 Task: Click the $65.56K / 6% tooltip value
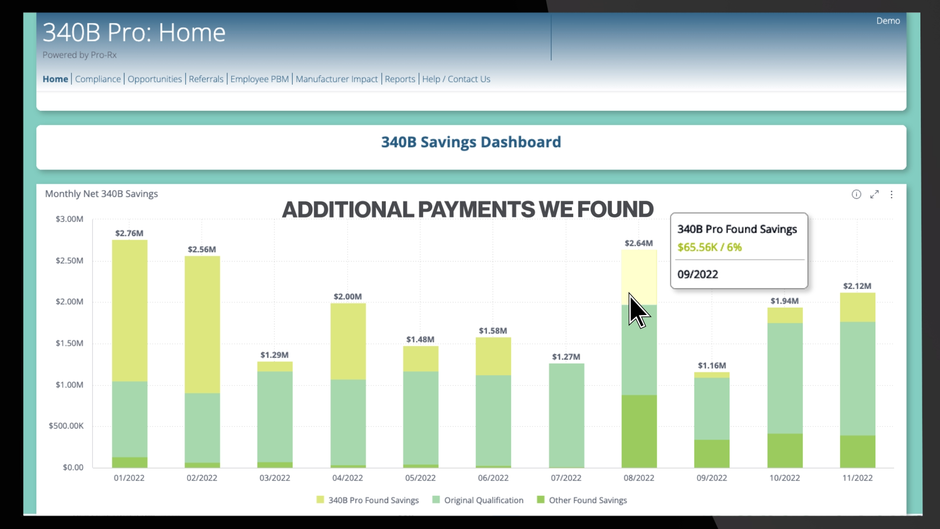tap(709, 247)
